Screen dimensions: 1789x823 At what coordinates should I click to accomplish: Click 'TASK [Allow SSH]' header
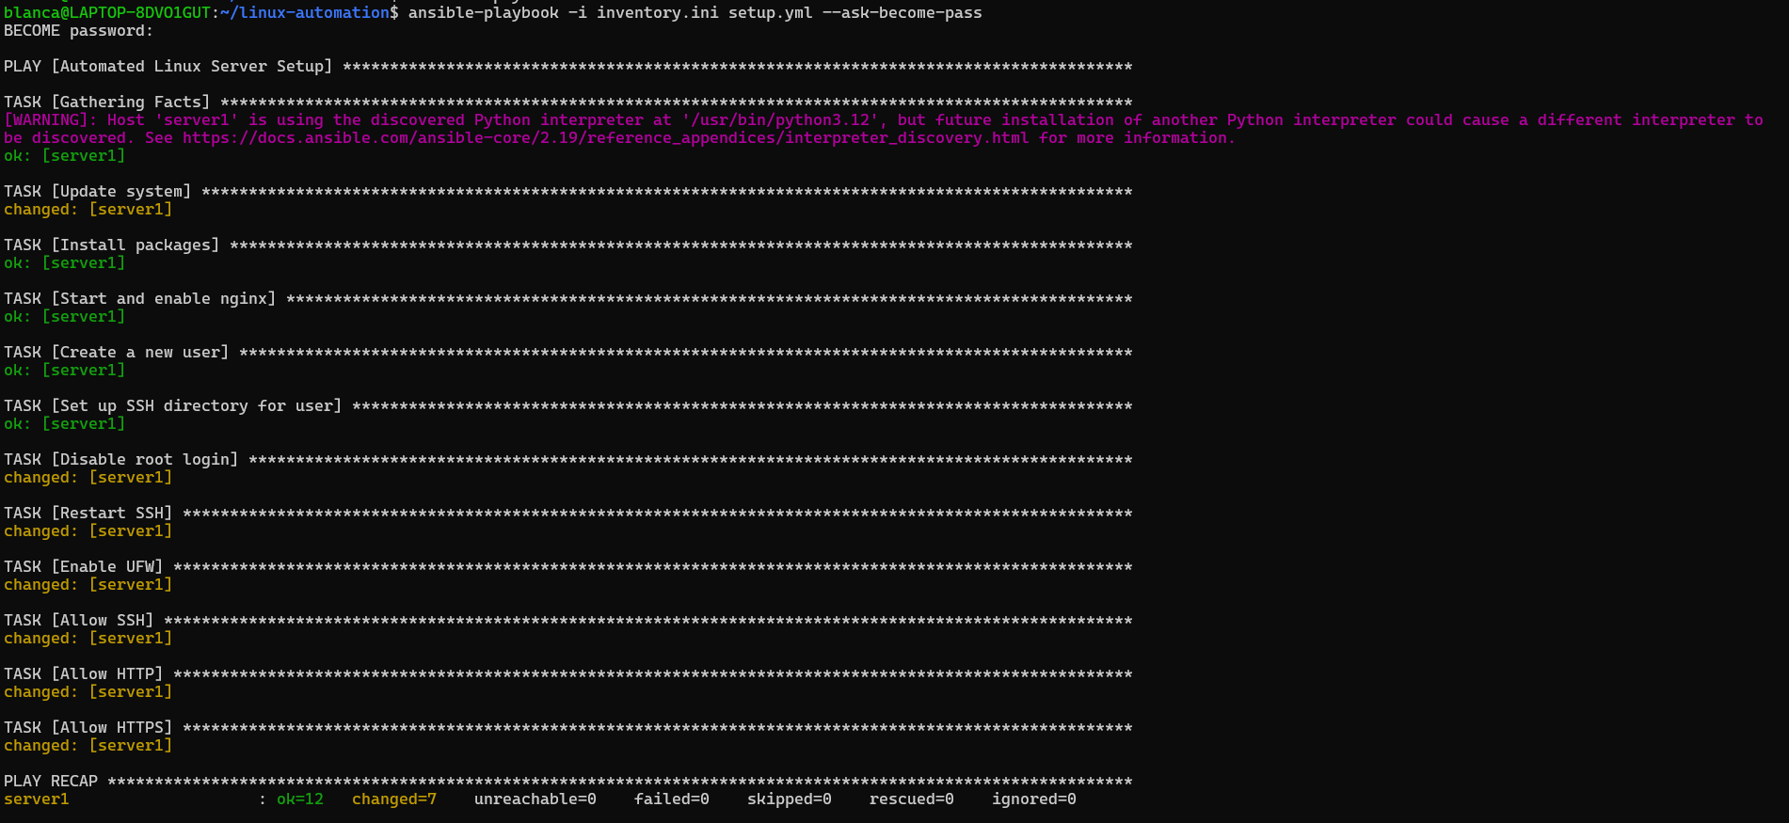(x=78, y=621)
